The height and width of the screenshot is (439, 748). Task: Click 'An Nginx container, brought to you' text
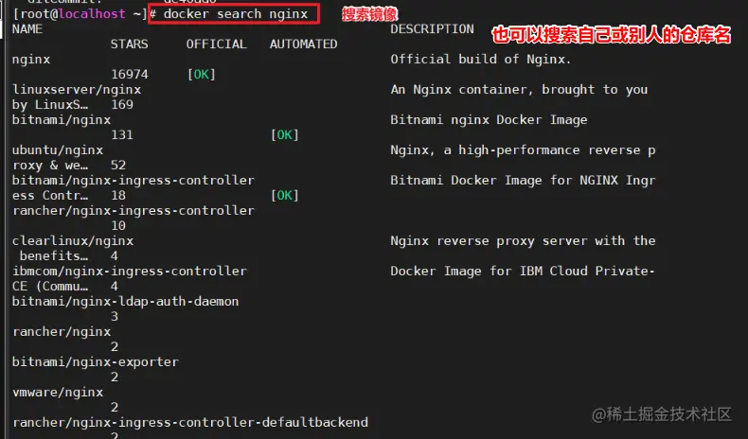click(519, 90)
